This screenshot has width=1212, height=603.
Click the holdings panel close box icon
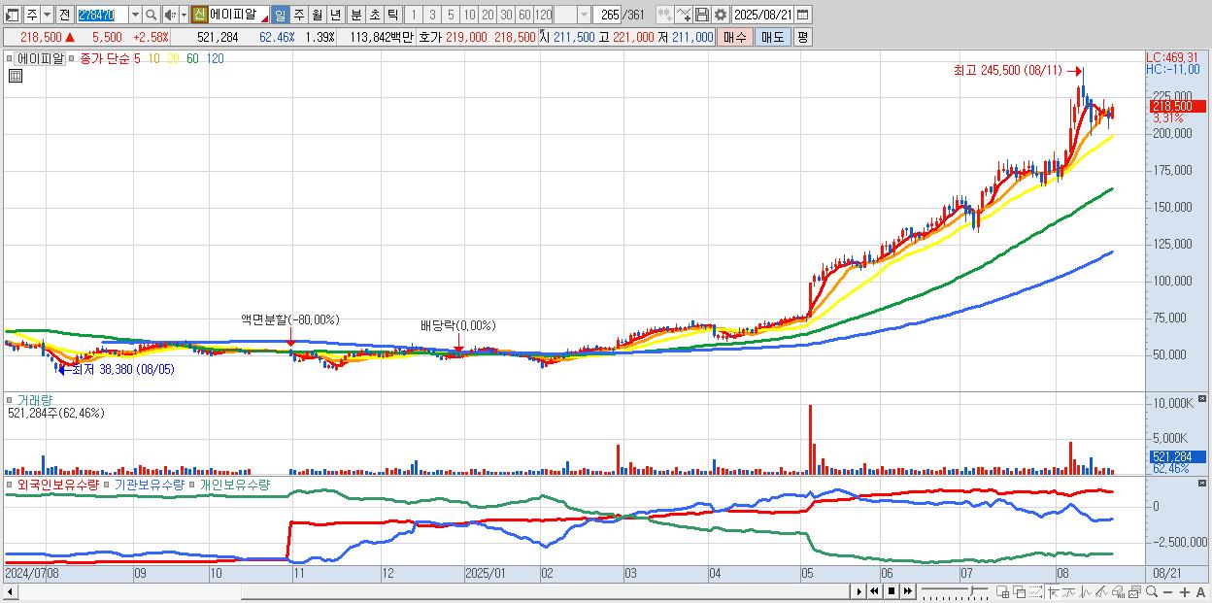[x=1203, y=482]
